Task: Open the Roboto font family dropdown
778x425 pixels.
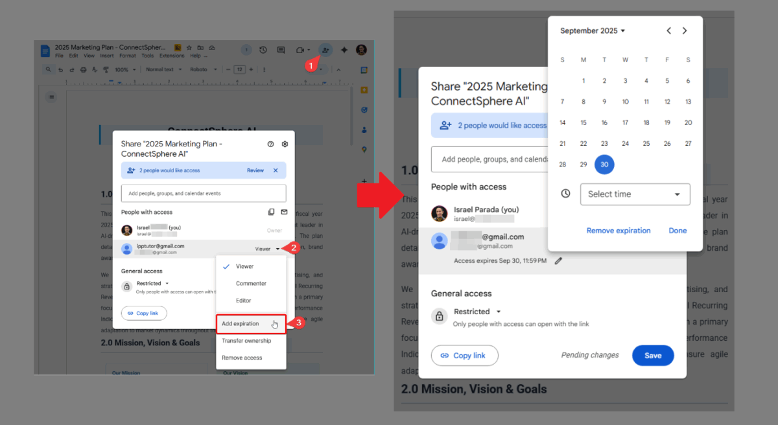Action: pos(202,69)
